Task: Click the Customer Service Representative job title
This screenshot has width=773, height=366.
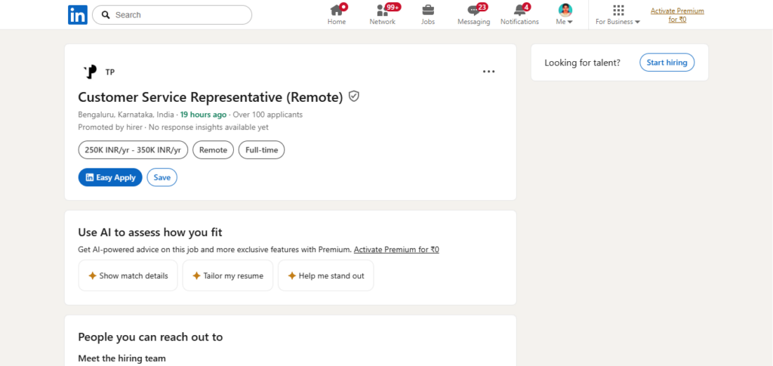Action: point(211,97)
